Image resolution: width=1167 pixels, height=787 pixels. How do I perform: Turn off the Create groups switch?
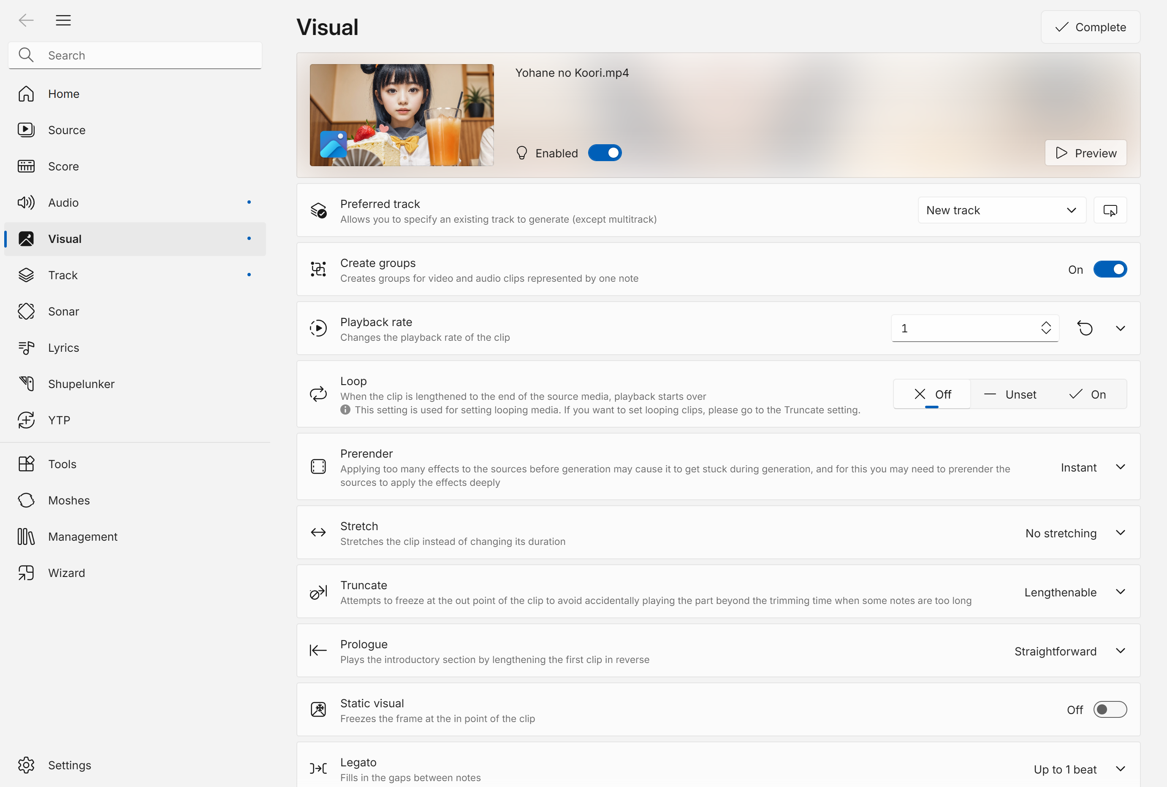[x=1110, y=270]
